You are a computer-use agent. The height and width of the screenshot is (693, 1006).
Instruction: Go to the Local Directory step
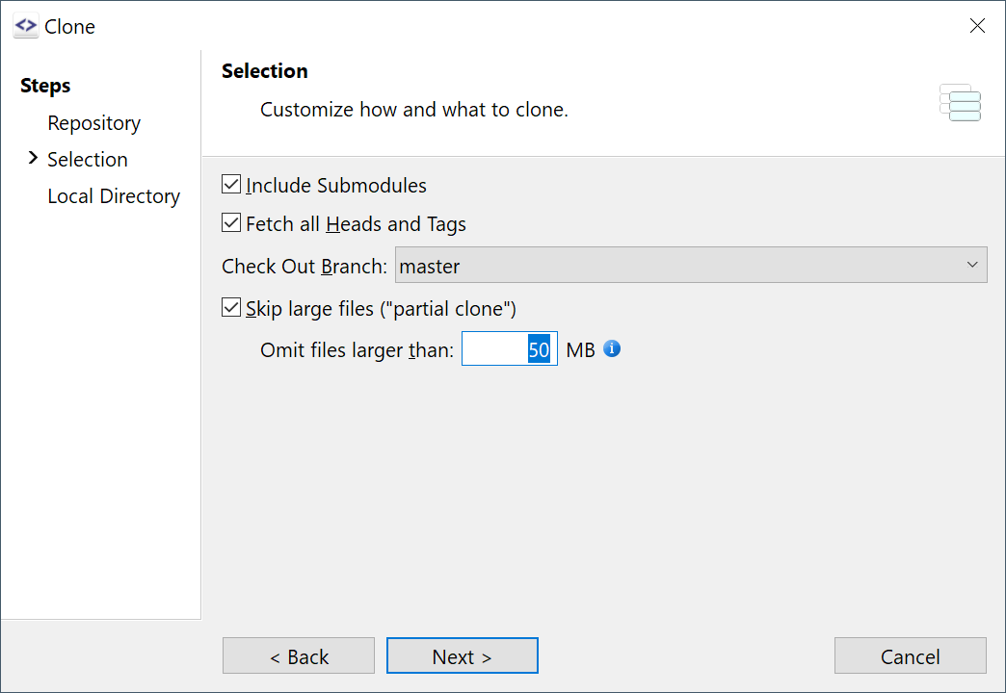click(x=114, y=196)
